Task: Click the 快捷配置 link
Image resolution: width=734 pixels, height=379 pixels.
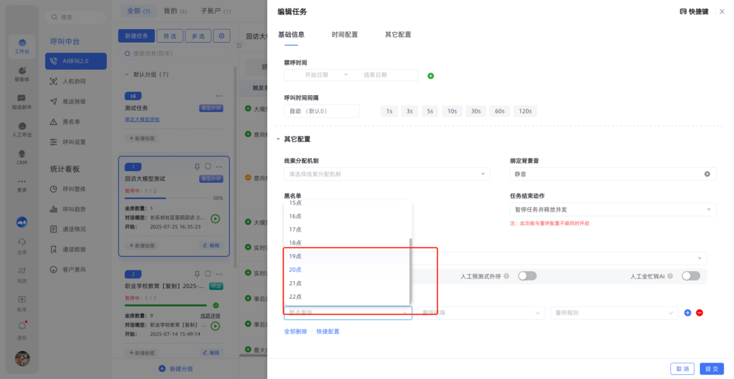Action: point(328,331)
